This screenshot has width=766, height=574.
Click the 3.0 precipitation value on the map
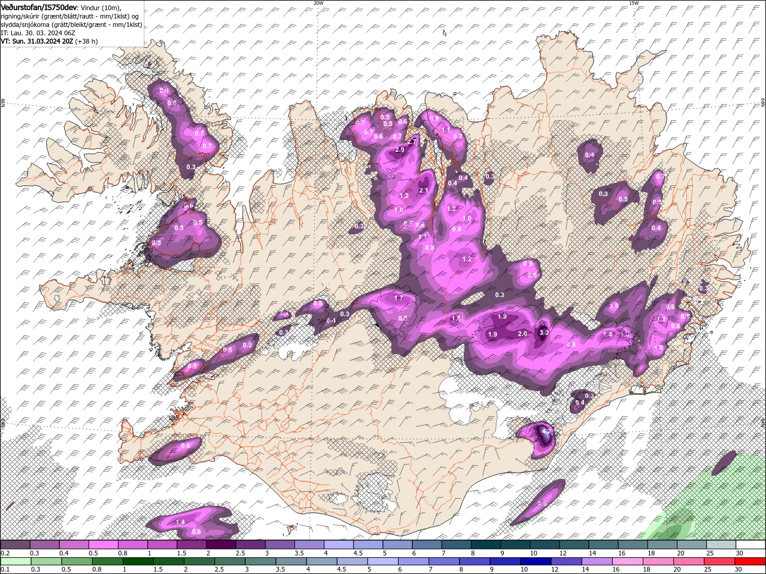point(543,332)
